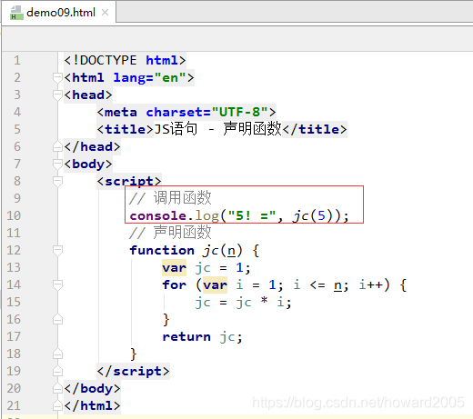The width and height of the screenshot is (473, 419).
Task: Click the highlighted var keyword on line 13
Action: [175, 268]
